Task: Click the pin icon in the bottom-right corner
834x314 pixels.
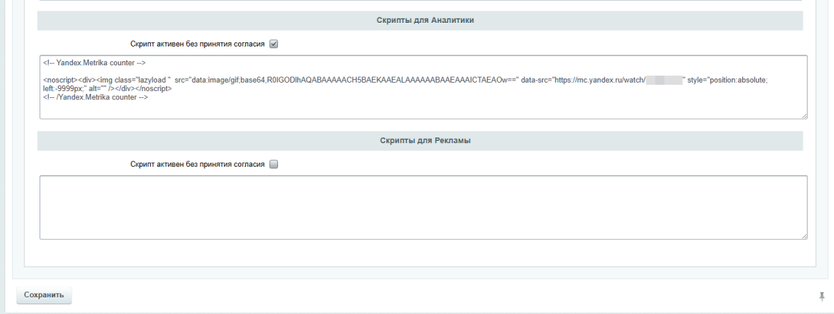Action: (822, 297)
